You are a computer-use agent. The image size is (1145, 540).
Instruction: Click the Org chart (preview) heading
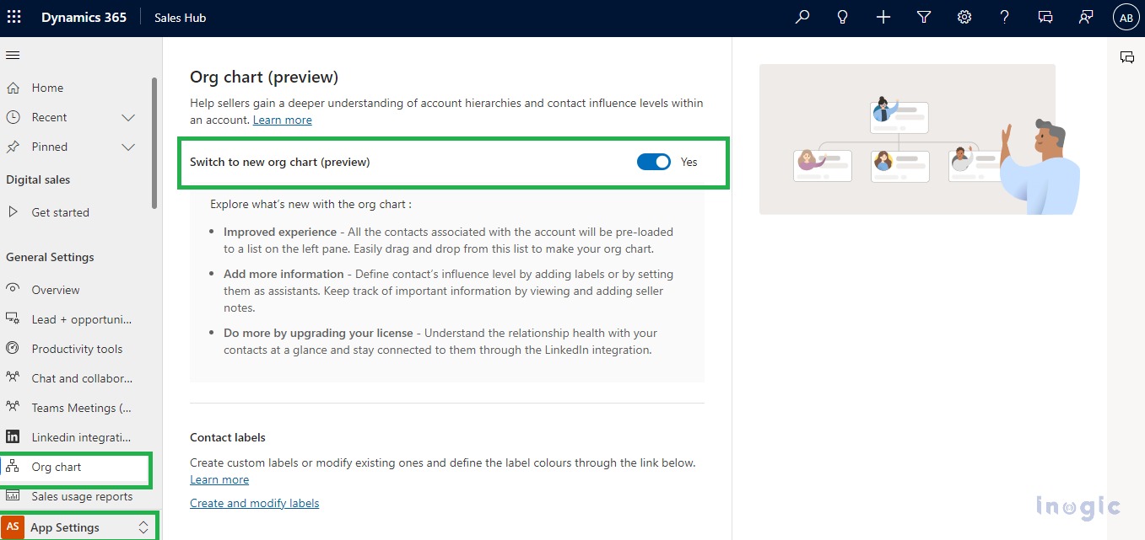pyautogui.click(x=264, y=77)
